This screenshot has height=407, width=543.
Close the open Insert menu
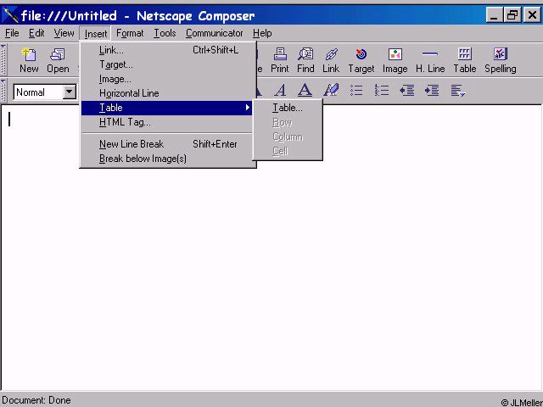pyautogui.click(x=96, y=34)
